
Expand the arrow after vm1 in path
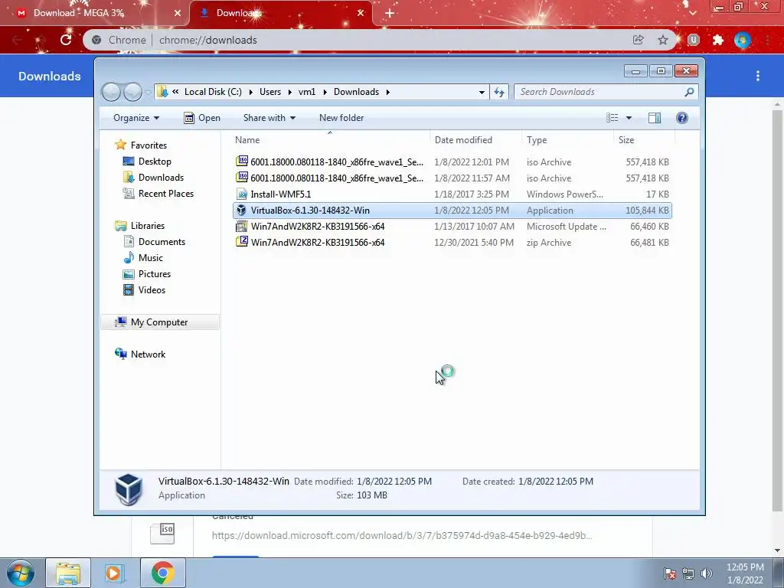point(325,92)
